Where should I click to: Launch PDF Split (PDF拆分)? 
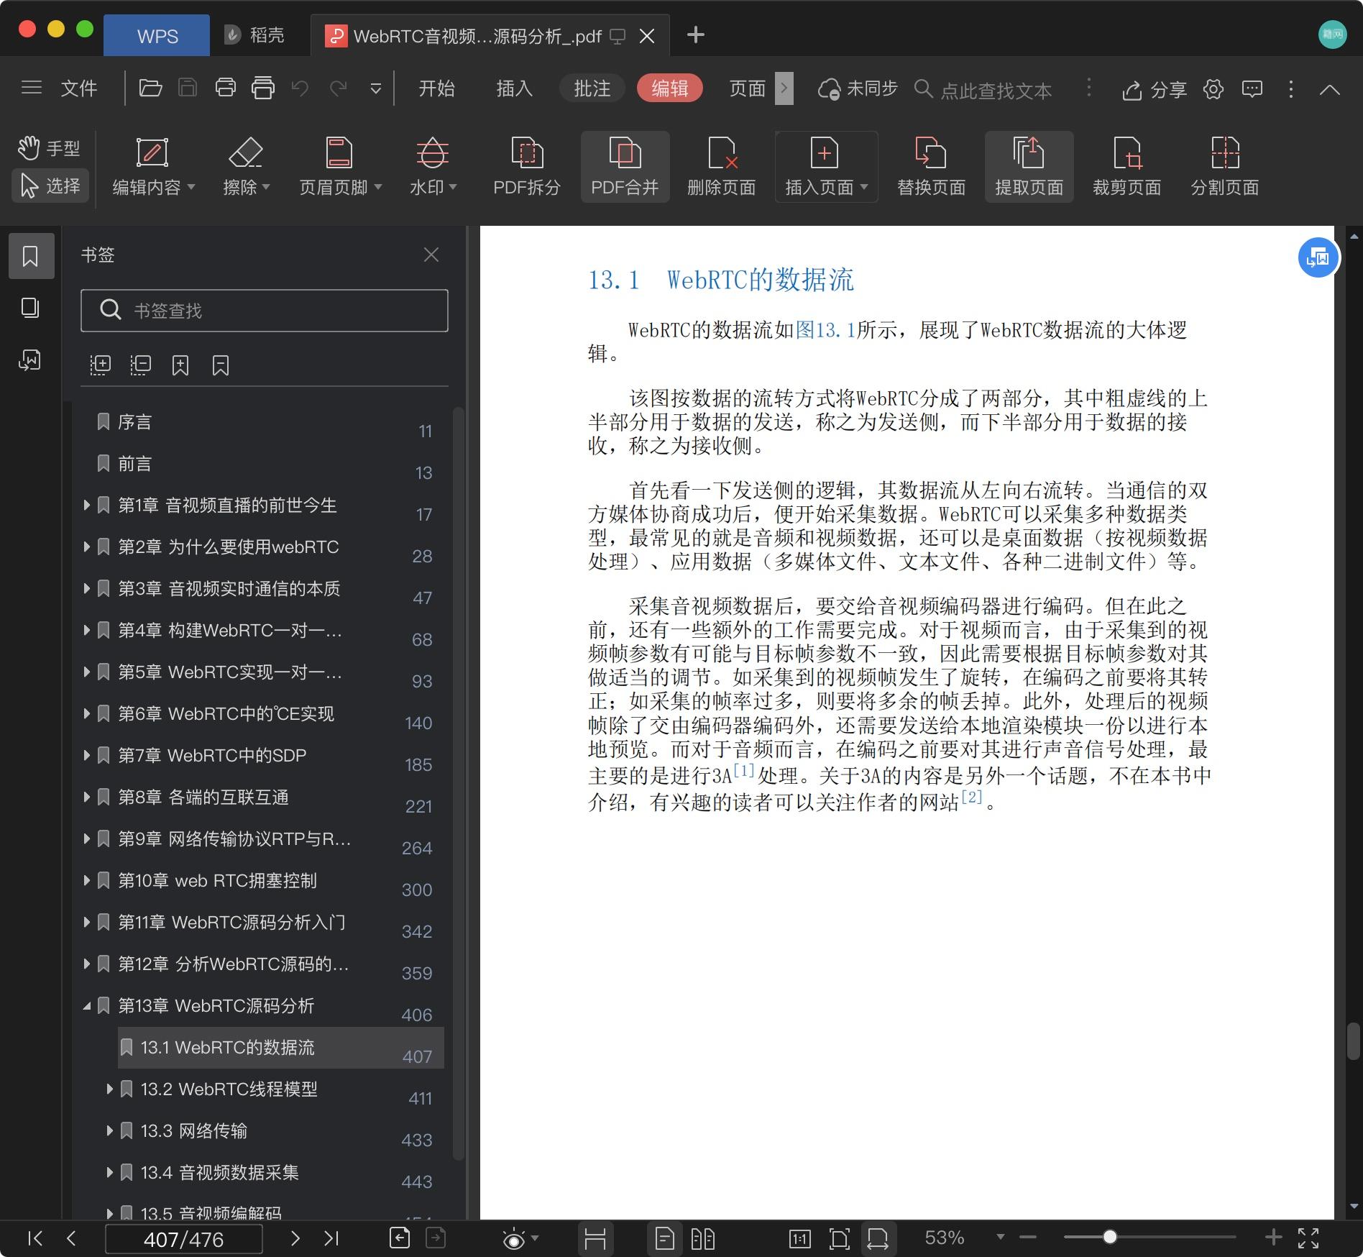pos(527,167)
